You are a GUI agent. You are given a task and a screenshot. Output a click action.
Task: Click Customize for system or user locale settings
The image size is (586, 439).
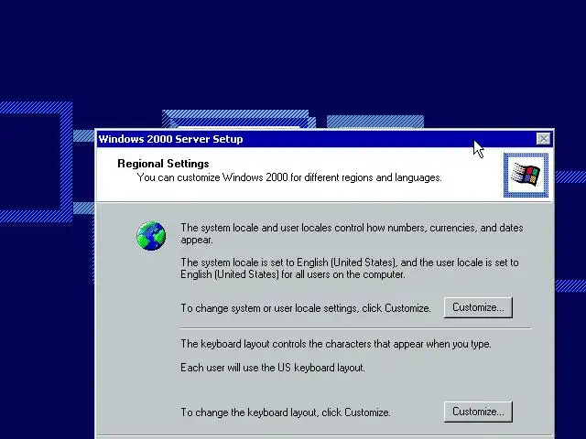pos(478,307)
